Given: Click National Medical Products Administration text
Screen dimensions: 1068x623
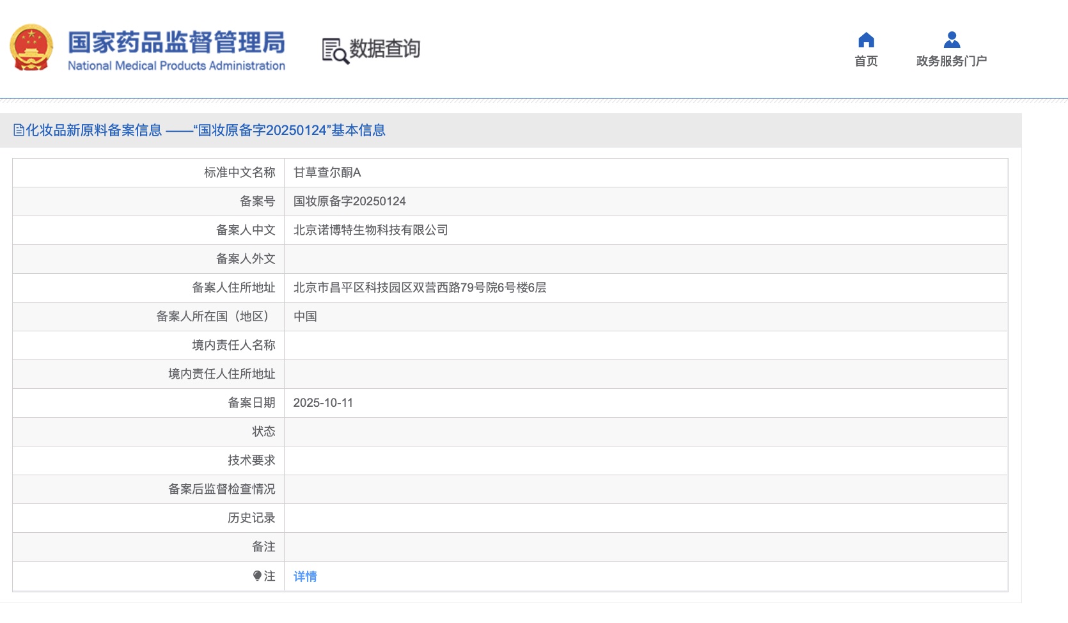Looking at the screenshot, I should (177, 65).
